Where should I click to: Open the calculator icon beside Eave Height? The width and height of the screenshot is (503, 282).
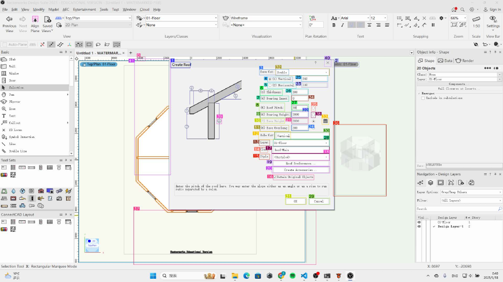click(x=325, y=121)
